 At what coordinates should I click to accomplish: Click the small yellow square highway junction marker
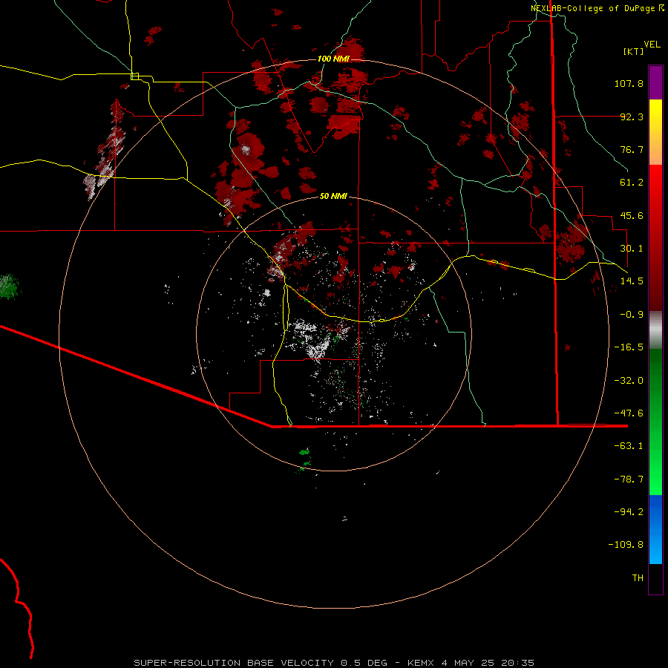click(x=134, y=76)
